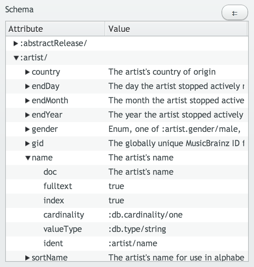
Task: Select the gender row label
Action: point(44,129)
